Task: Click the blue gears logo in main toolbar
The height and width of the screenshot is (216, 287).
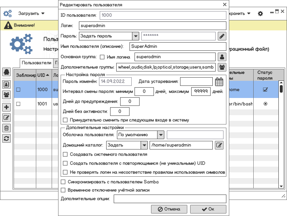Action: pos(8,14)
